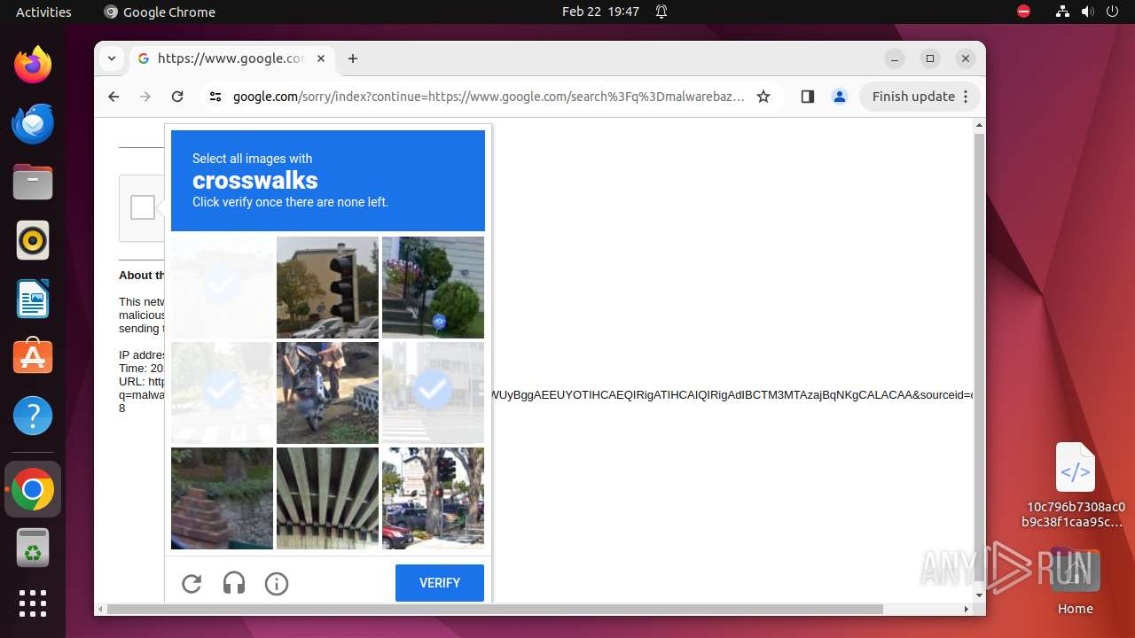Open the clock and calendar panel

(600, 12)
